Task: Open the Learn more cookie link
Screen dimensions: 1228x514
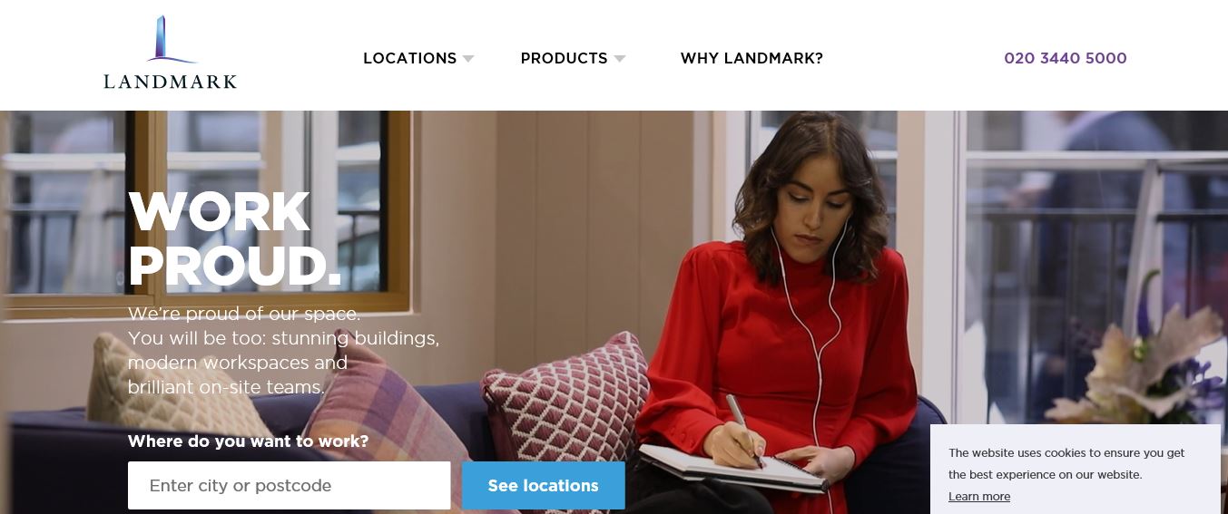Action: point(979,496)
